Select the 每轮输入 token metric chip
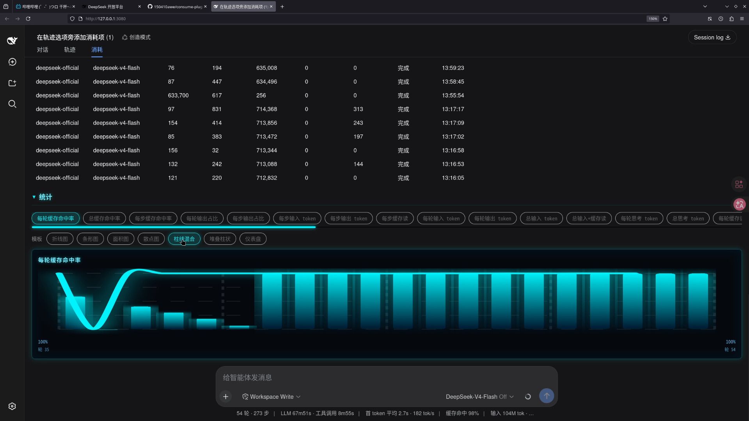This screenshot has height=421, width=749. tap(441, 218)
